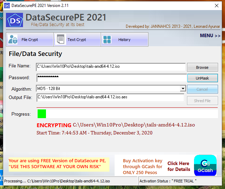Click the blue GCash logo icon
The width and height of the screenshot is (225, 189).
pos(205,165)
